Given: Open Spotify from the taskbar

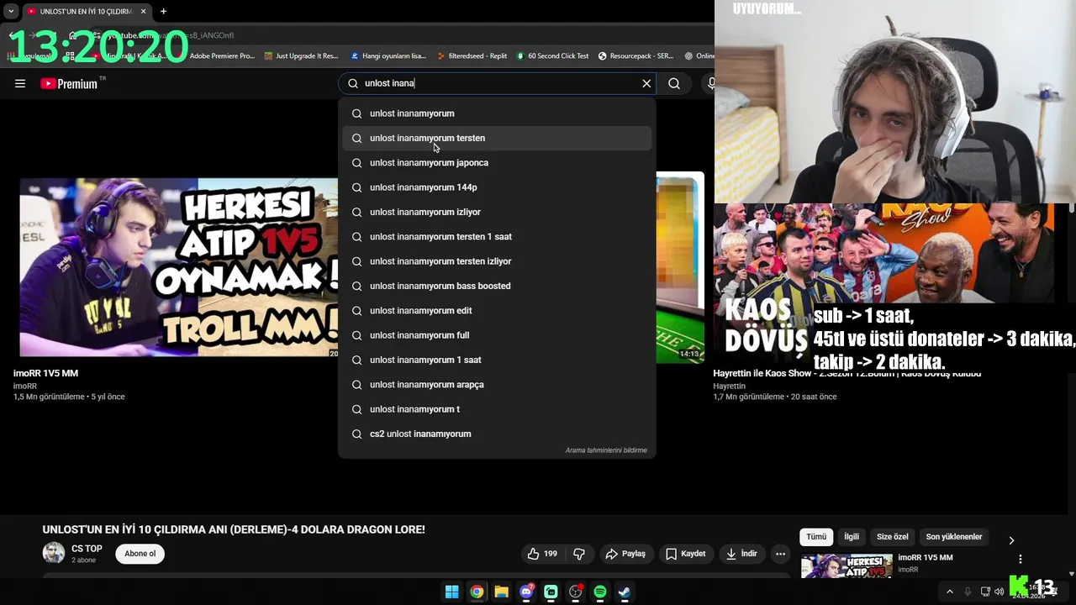Looking at the screenshot, I should [600, 592].
